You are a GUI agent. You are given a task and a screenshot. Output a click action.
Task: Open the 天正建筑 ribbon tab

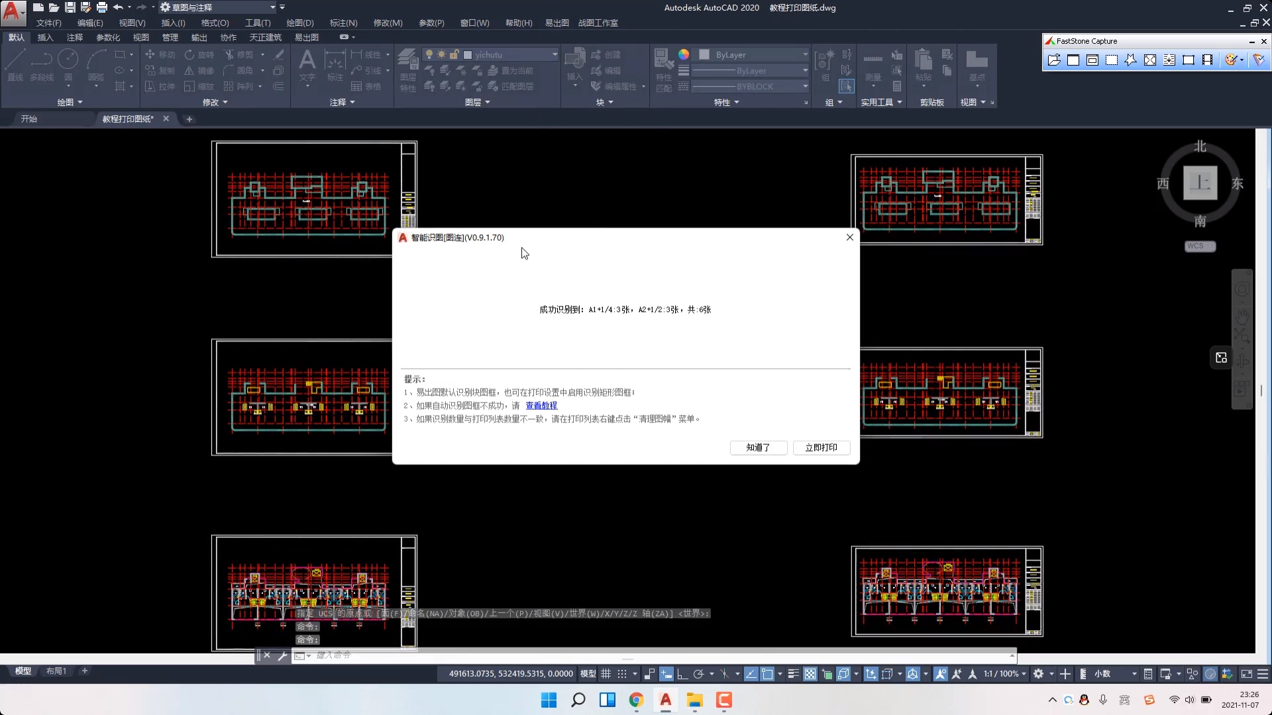pyautogui.click(x=265, y=38)
